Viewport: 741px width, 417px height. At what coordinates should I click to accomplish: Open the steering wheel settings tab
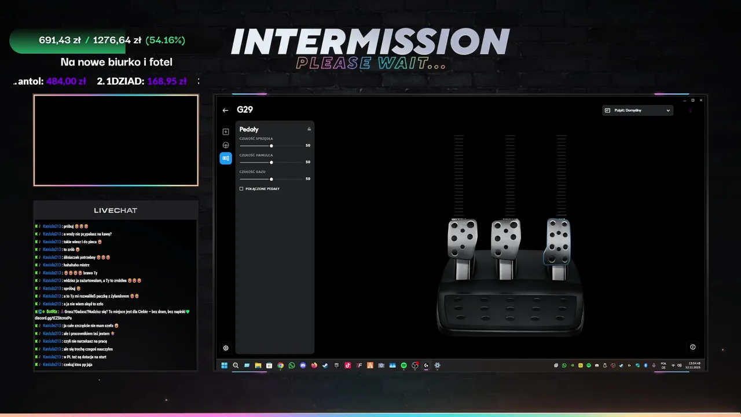(226, 145)
